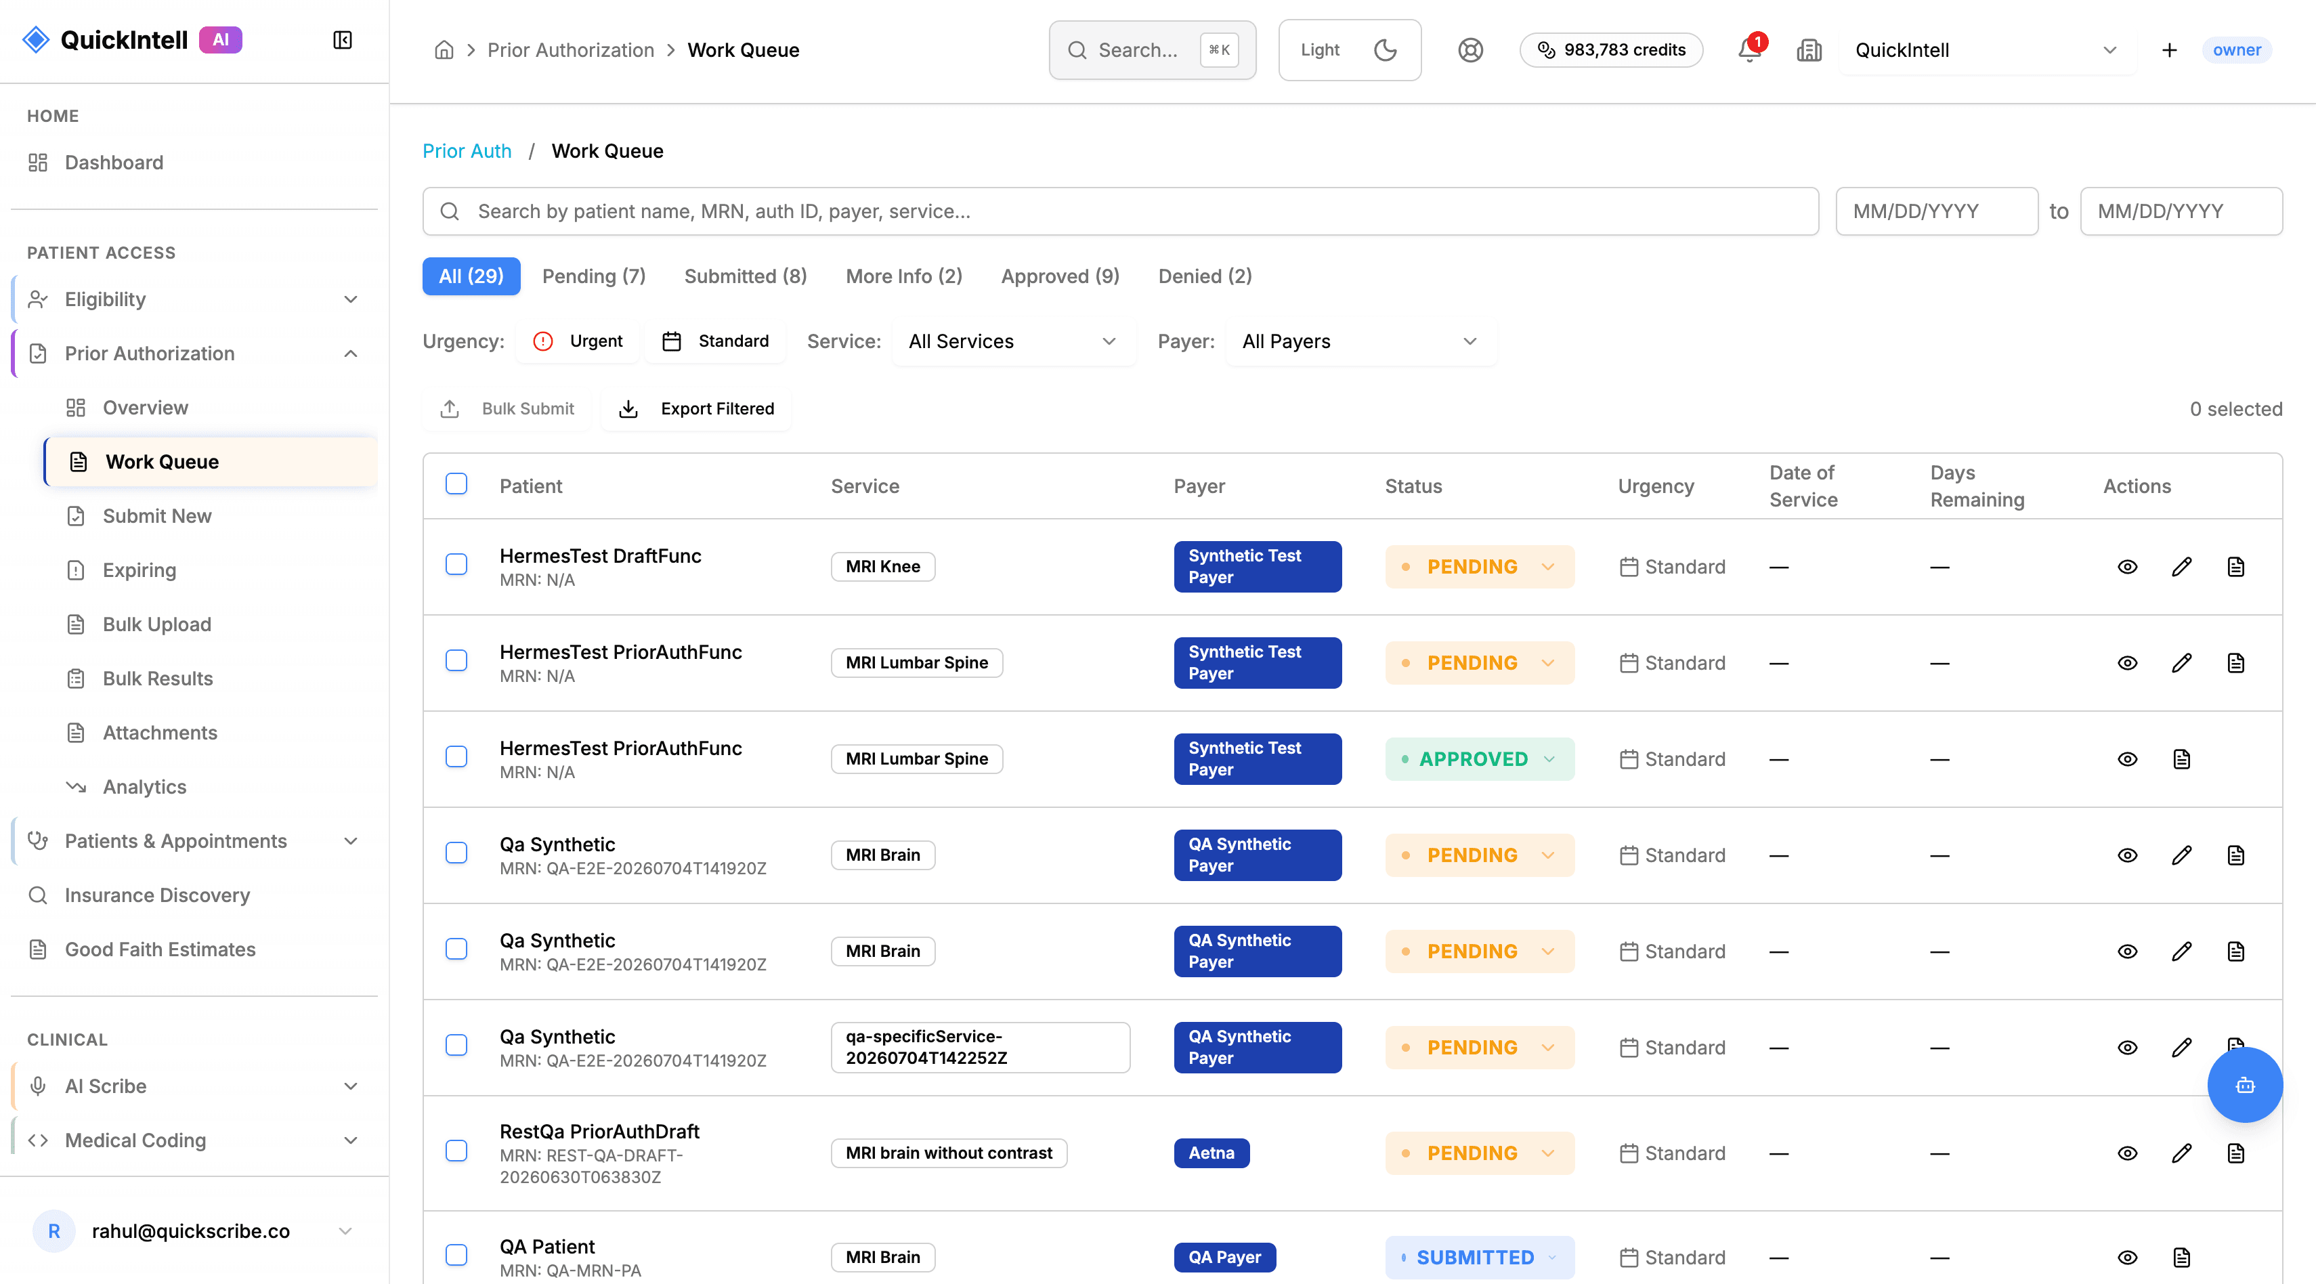Select QA Patient row checkbox

pyautogui.click(x=456, y=1256)
